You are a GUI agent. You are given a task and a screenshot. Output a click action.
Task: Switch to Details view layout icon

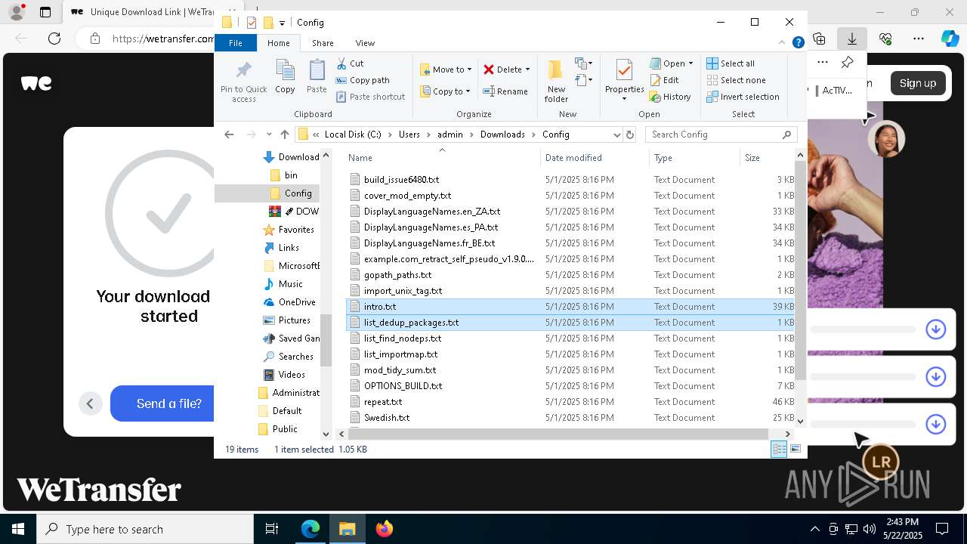click(779, 450)
